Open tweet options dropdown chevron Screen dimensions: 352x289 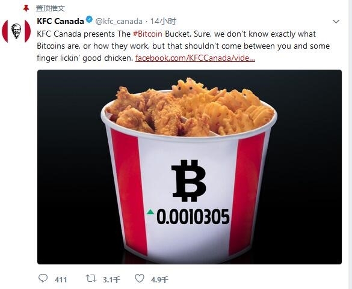(x=336, y=22)
